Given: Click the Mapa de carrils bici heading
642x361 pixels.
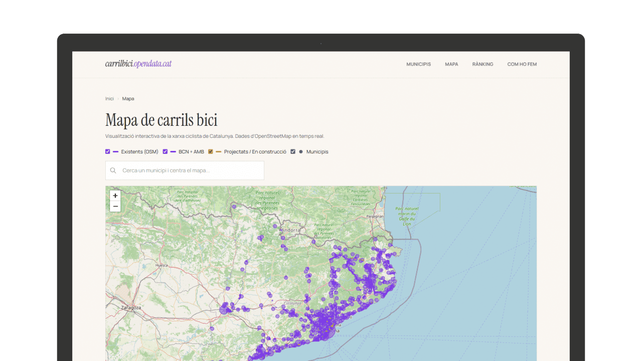Looking at the screenshot, I should coord(162,120).
